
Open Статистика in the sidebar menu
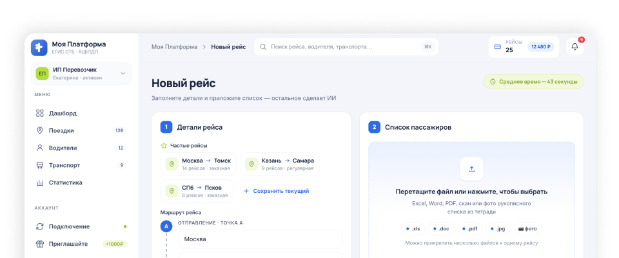point(81,183)
